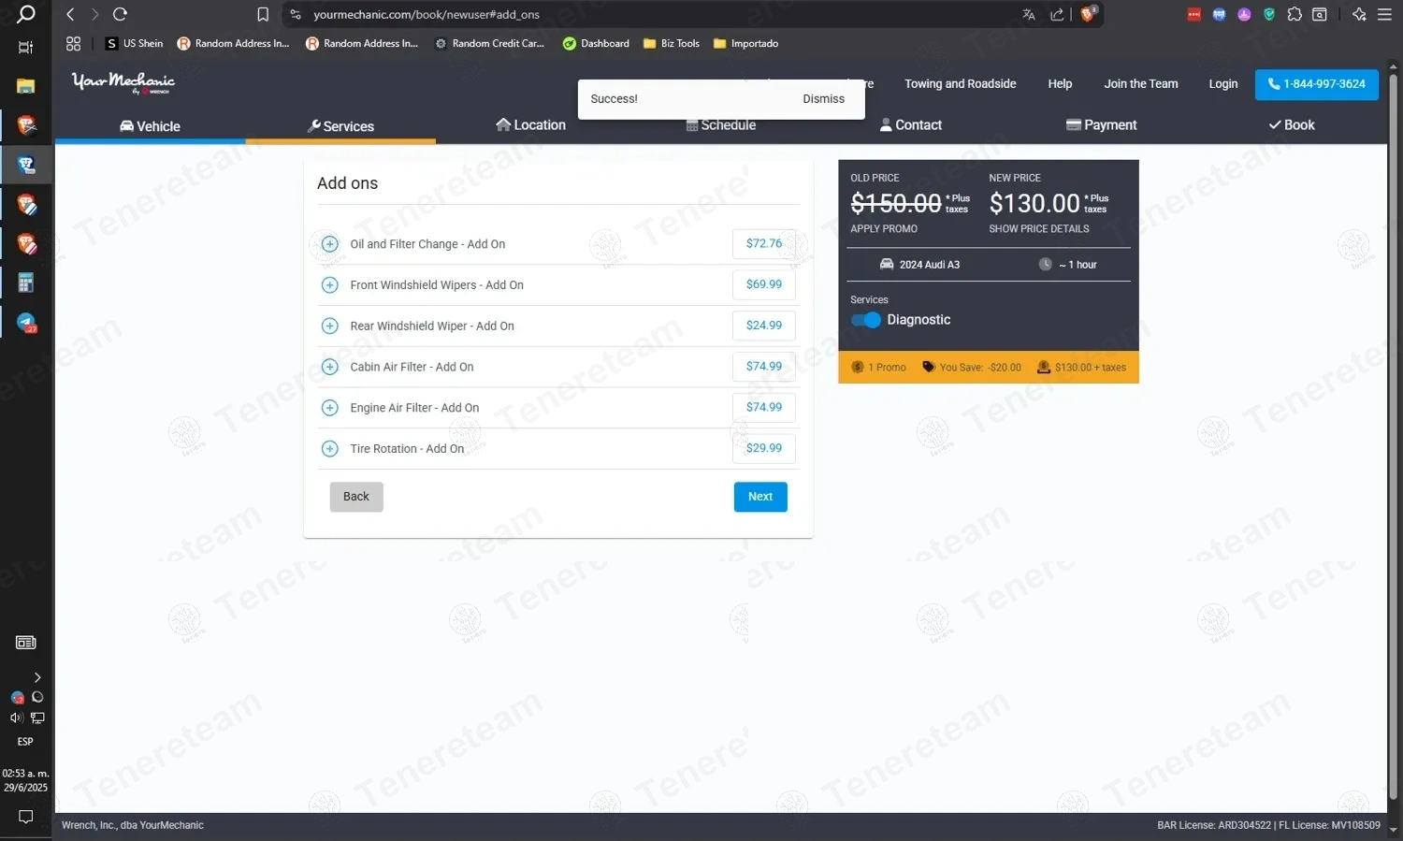Go back with the browser back arrow
The width and height of the screenshot is (1403, 841).
click(x=70, y=14)
